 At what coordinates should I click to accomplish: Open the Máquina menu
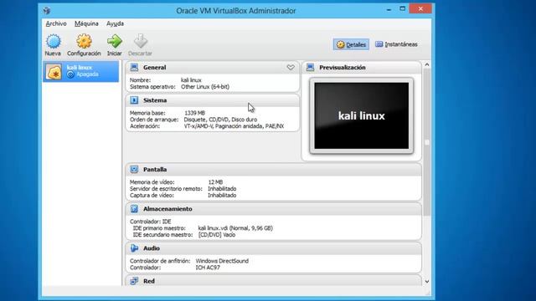coord(86,23)
